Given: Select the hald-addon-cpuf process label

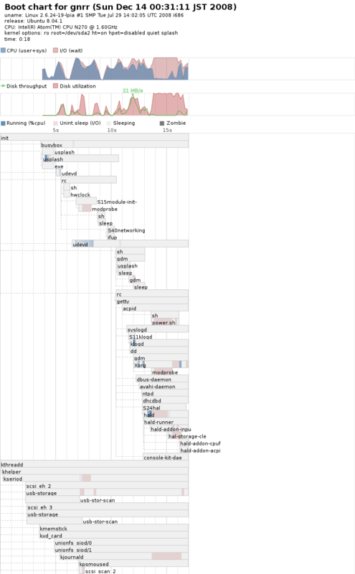Looking at the screenshot, I should pyautogui.click(x=200, y=443).
